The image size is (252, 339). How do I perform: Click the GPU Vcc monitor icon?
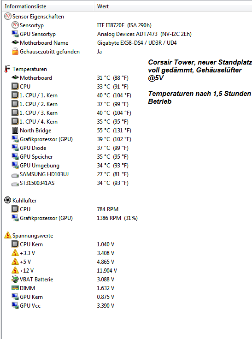pos(15,305)
